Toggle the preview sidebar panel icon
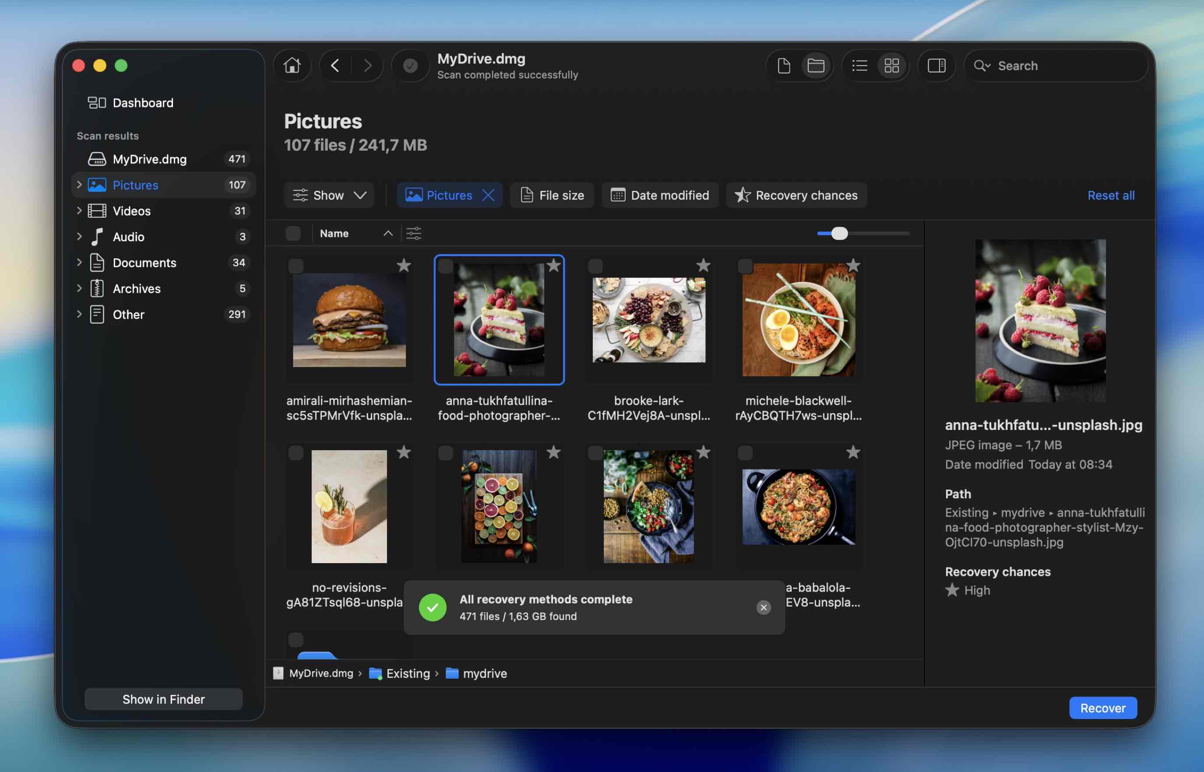The width and height of the screenshot is (1204, 772). pos(936,66)
